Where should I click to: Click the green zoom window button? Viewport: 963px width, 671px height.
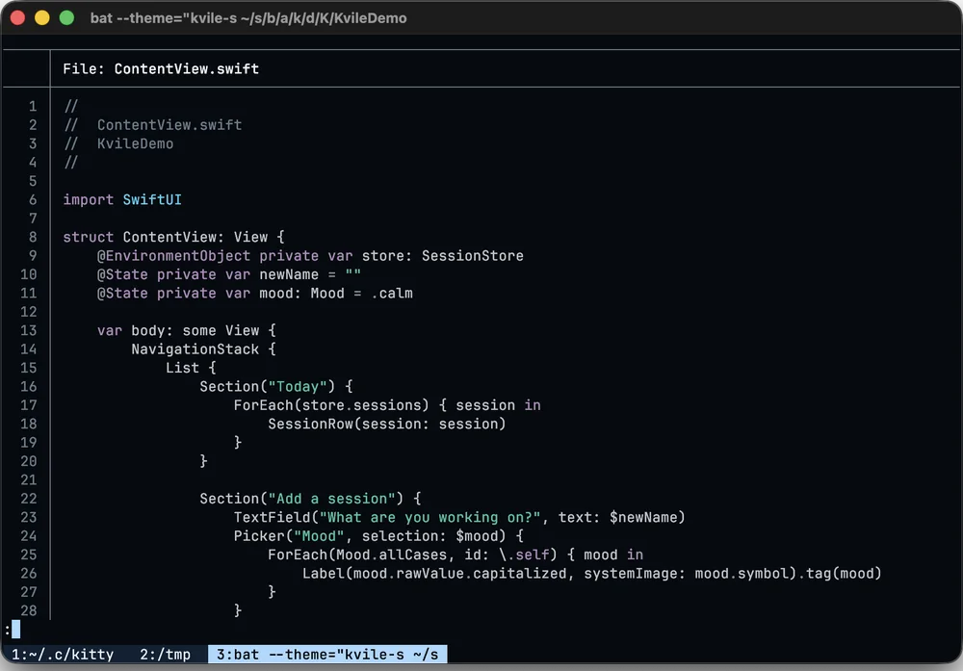click(x=67, y=17)
